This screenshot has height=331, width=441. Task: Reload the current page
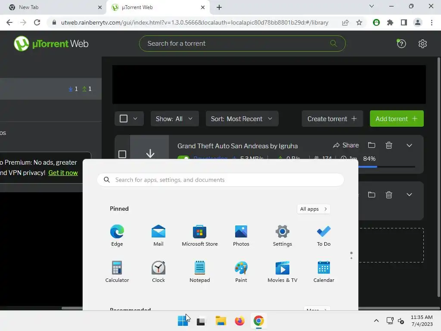(37, 22)
